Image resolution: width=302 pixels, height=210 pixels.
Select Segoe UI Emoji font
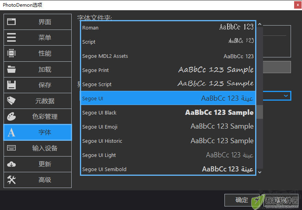click(x=168, y=127)
